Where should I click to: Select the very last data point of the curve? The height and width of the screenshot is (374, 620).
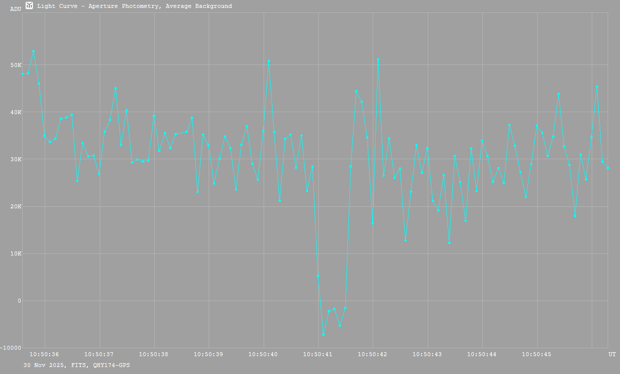(x=608, y=168)
